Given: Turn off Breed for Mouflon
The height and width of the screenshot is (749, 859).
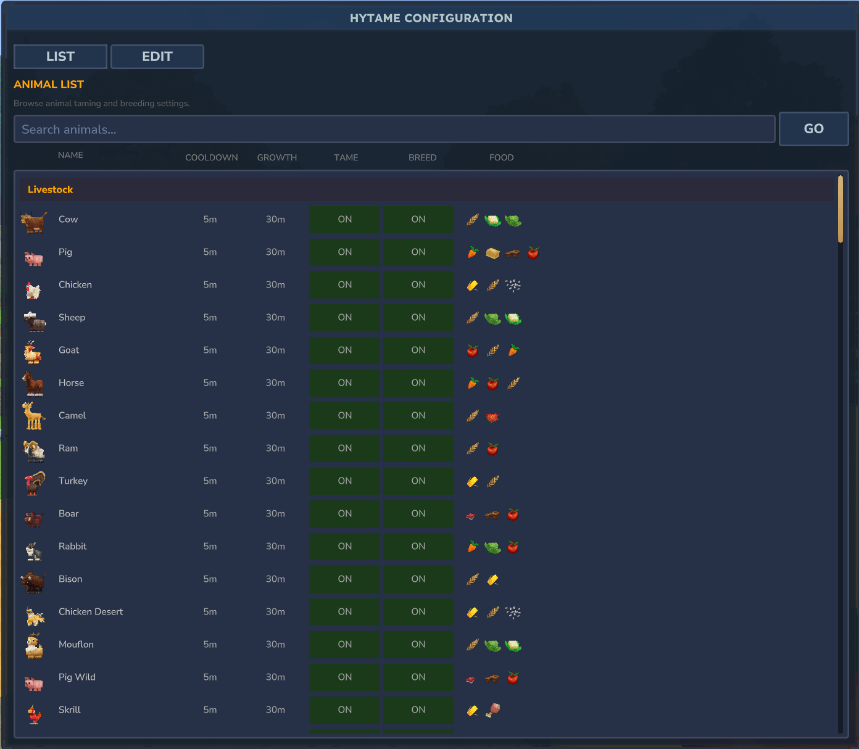Looking at the screenshot, I should click(x=418, y=645).
